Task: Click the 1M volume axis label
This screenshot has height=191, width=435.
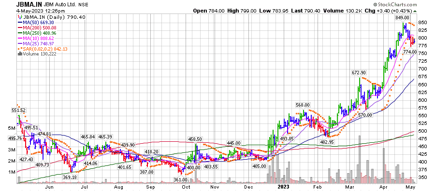Action: point(13,172)
